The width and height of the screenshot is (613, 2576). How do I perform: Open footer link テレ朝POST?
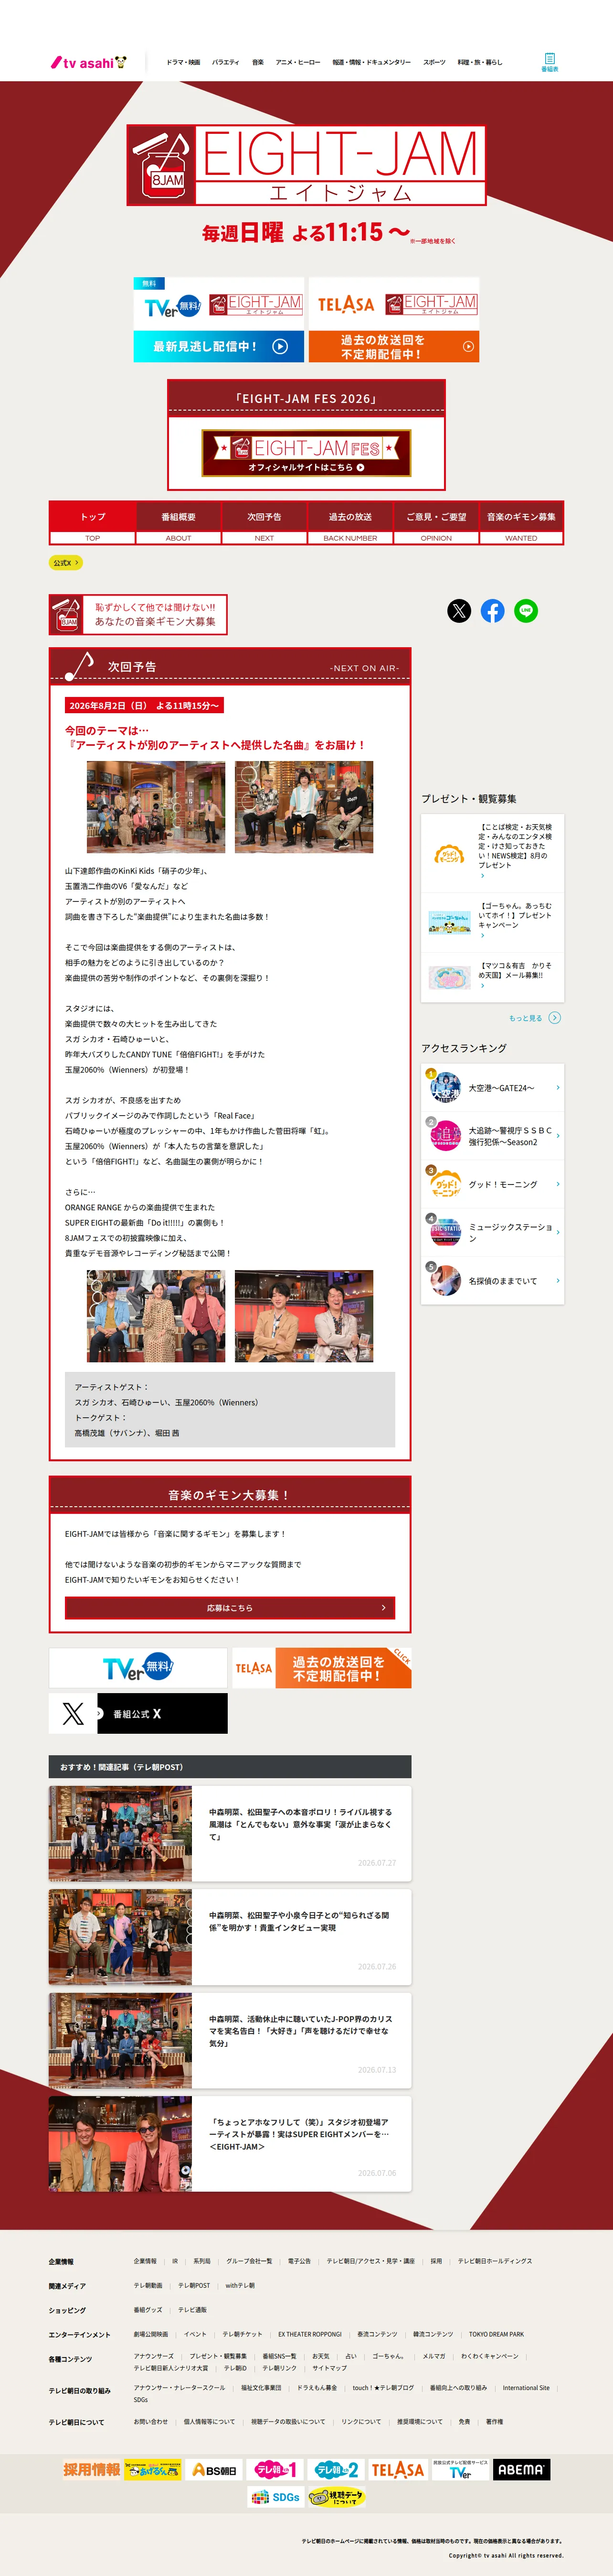[194, 2286]
